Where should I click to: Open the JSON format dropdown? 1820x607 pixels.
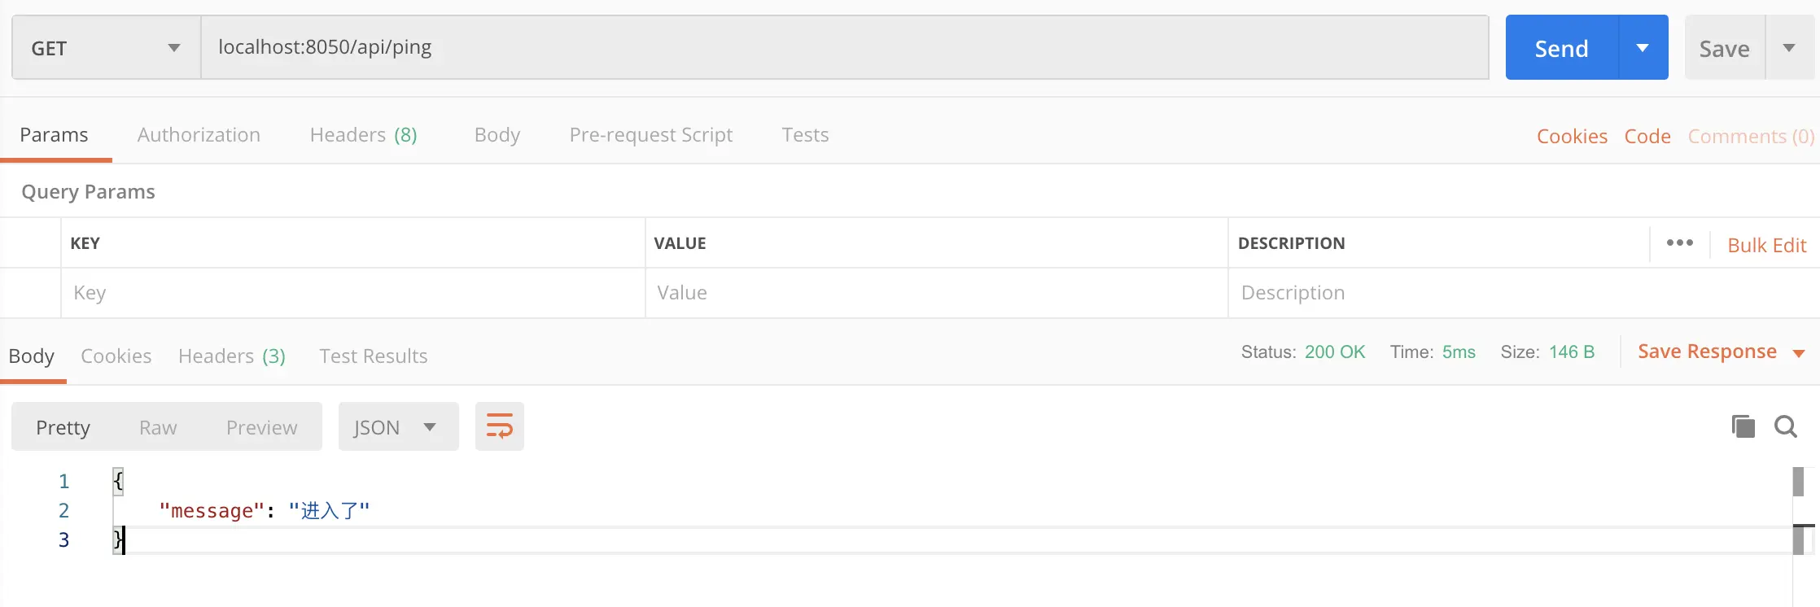(x=398, y=427)
